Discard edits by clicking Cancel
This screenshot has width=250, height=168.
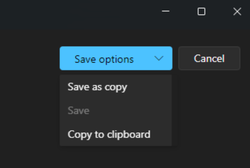pyautogui.click(x=209, y=58)
